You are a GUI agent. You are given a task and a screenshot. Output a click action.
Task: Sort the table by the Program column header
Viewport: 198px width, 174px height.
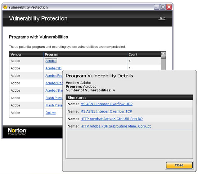click(x=85, y=55)
